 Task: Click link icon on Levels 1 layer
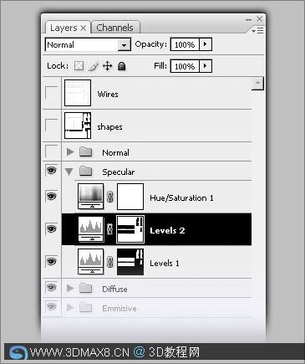[110, 262]
